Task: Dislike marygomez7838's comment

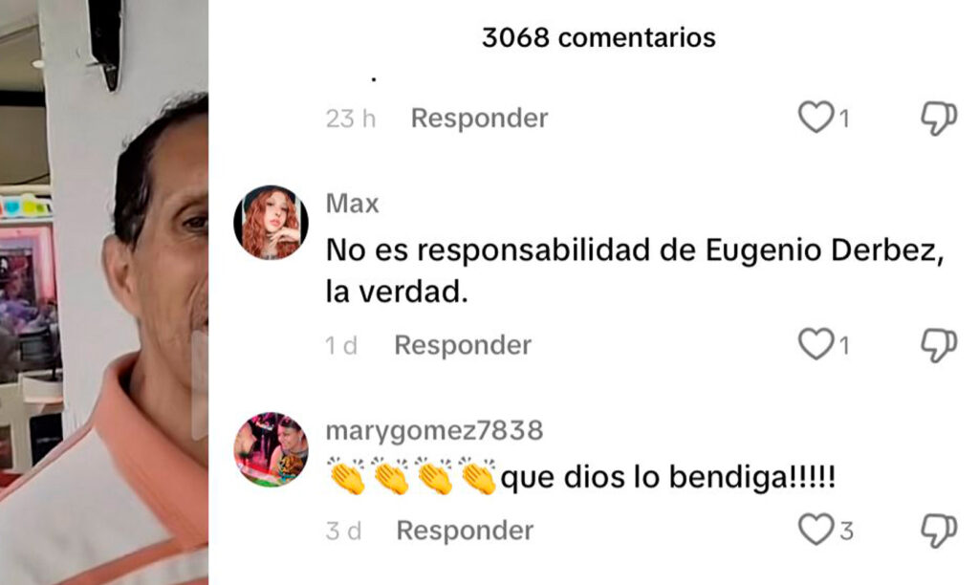Action: (x=939, y=531)
